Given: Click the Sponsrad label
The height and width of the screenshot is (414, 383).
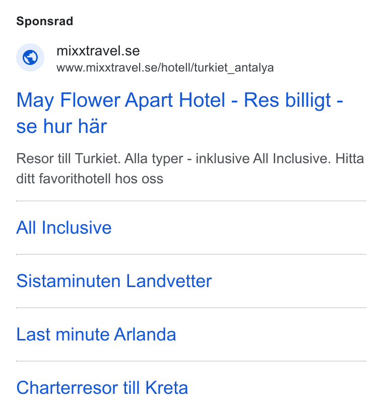Looking at the screenshot, I should (45, 21).
